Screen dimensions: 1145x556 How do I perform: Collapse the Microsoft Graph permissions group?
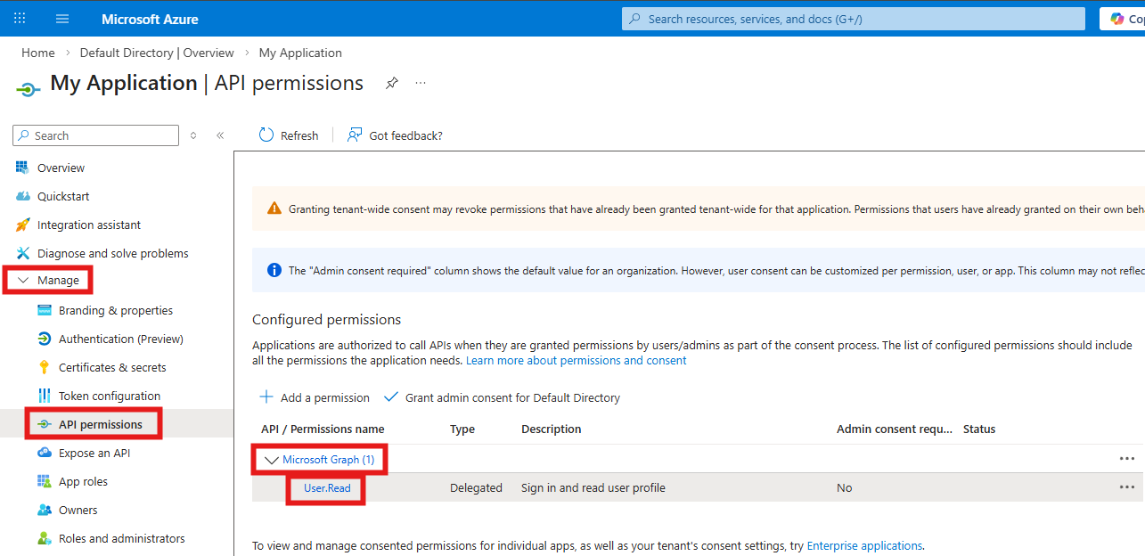click(x=270, y=460)
